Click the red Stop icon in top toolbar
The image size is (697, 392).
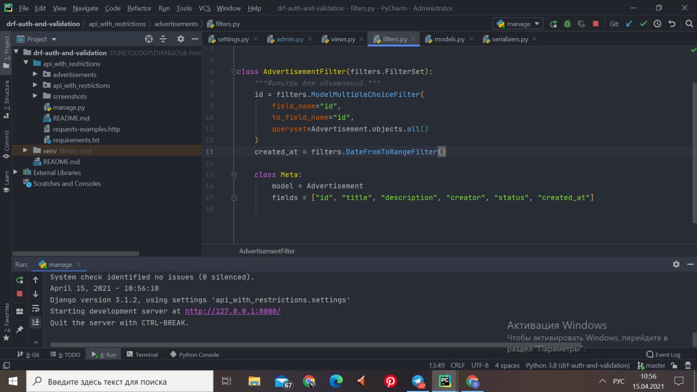point(596,24)
